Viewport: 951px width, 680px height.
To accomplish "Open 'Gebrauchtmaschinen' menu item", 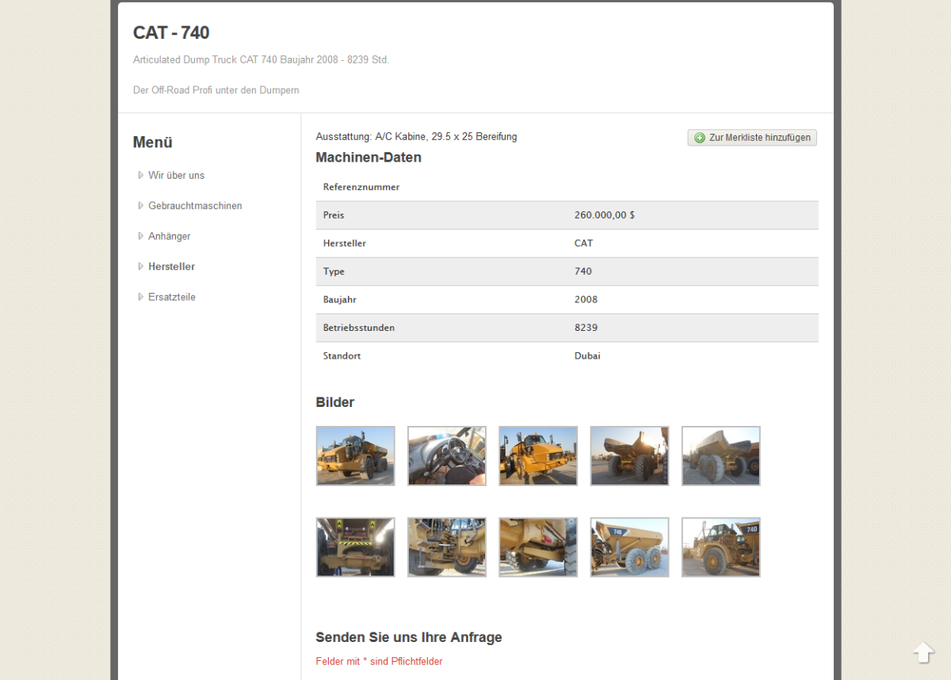I will pyautogui.click(x=195, y=206).
